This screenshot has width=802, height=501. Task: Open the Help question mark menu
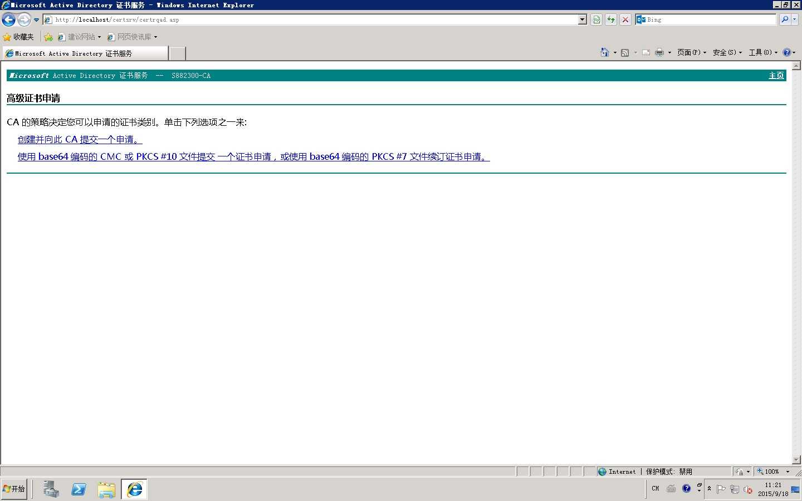[x=789, y=52]
